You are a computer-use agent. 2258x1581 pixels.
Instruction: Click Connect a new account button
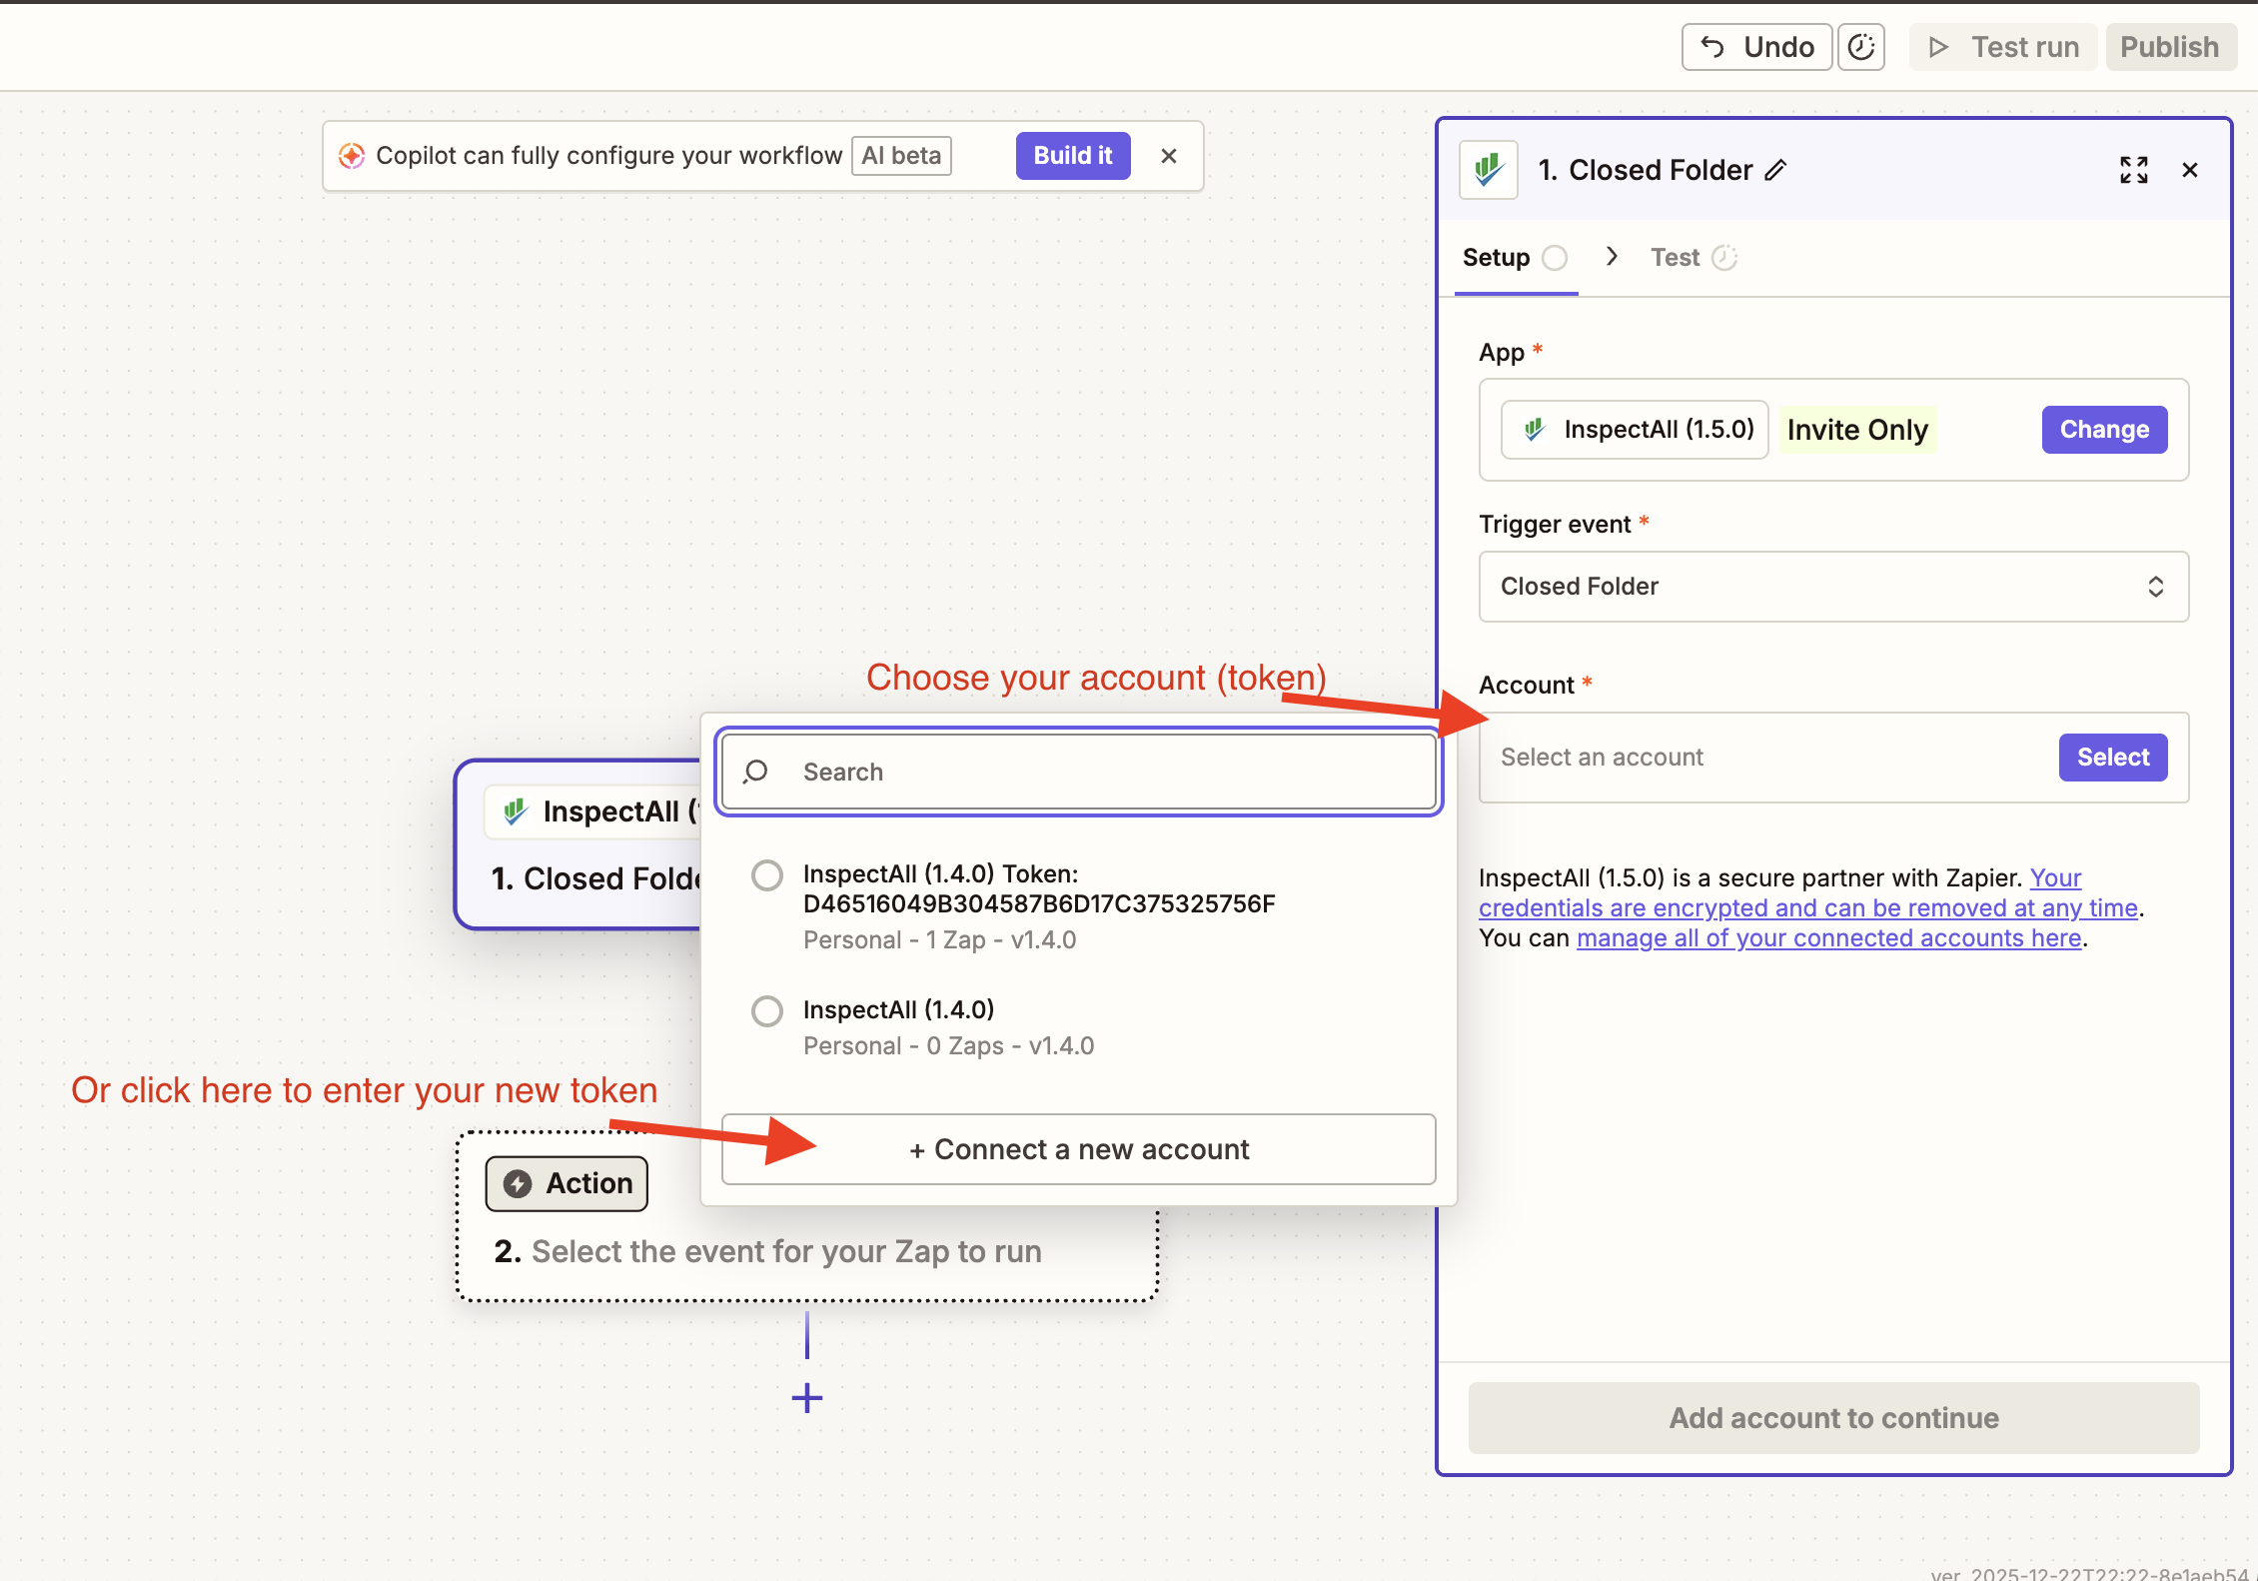[1078, 1149]
